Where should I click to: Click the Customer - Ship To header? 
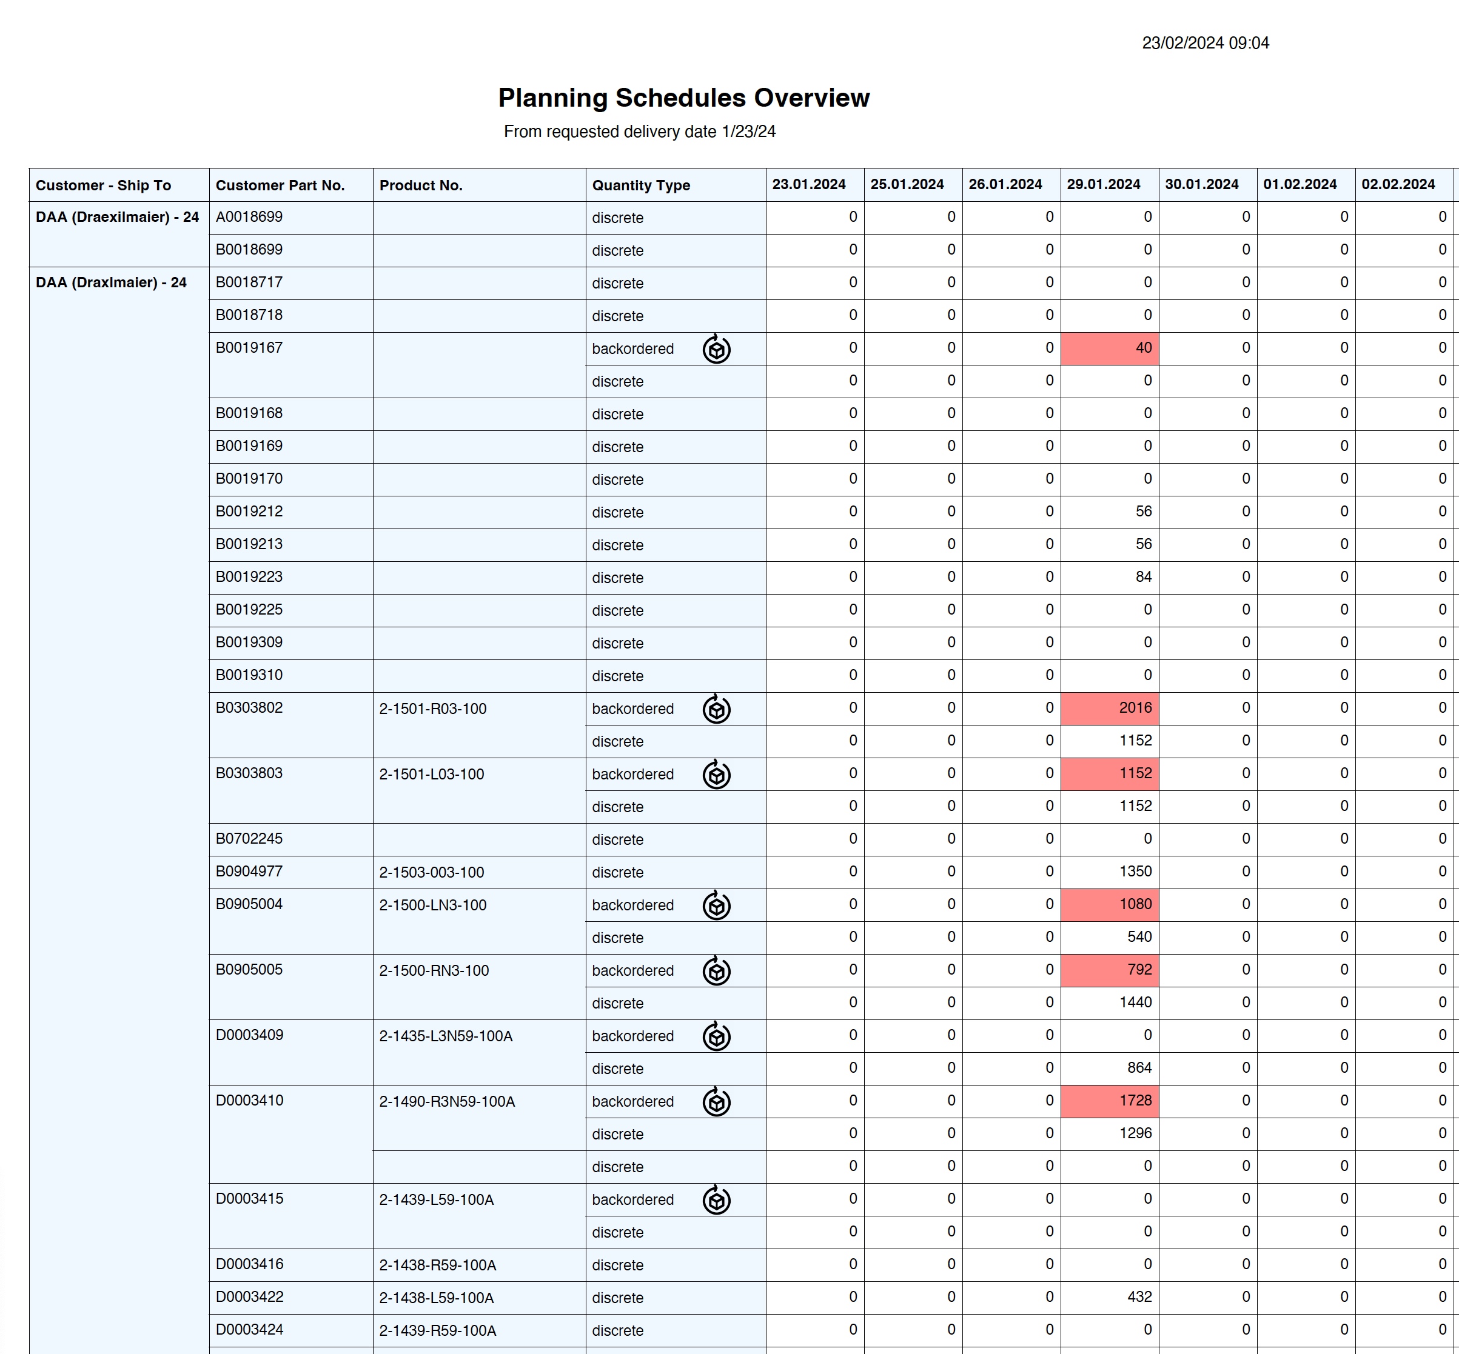(x=103, y=185)
